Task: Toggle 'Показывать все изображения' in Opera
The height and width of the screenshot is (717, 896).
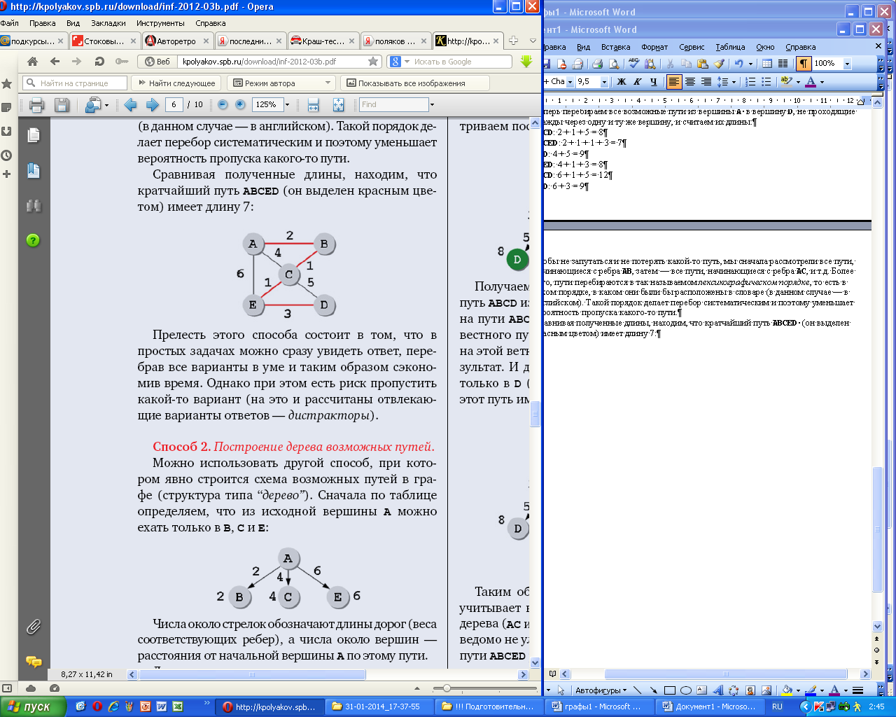Action: tap(414, 83)
